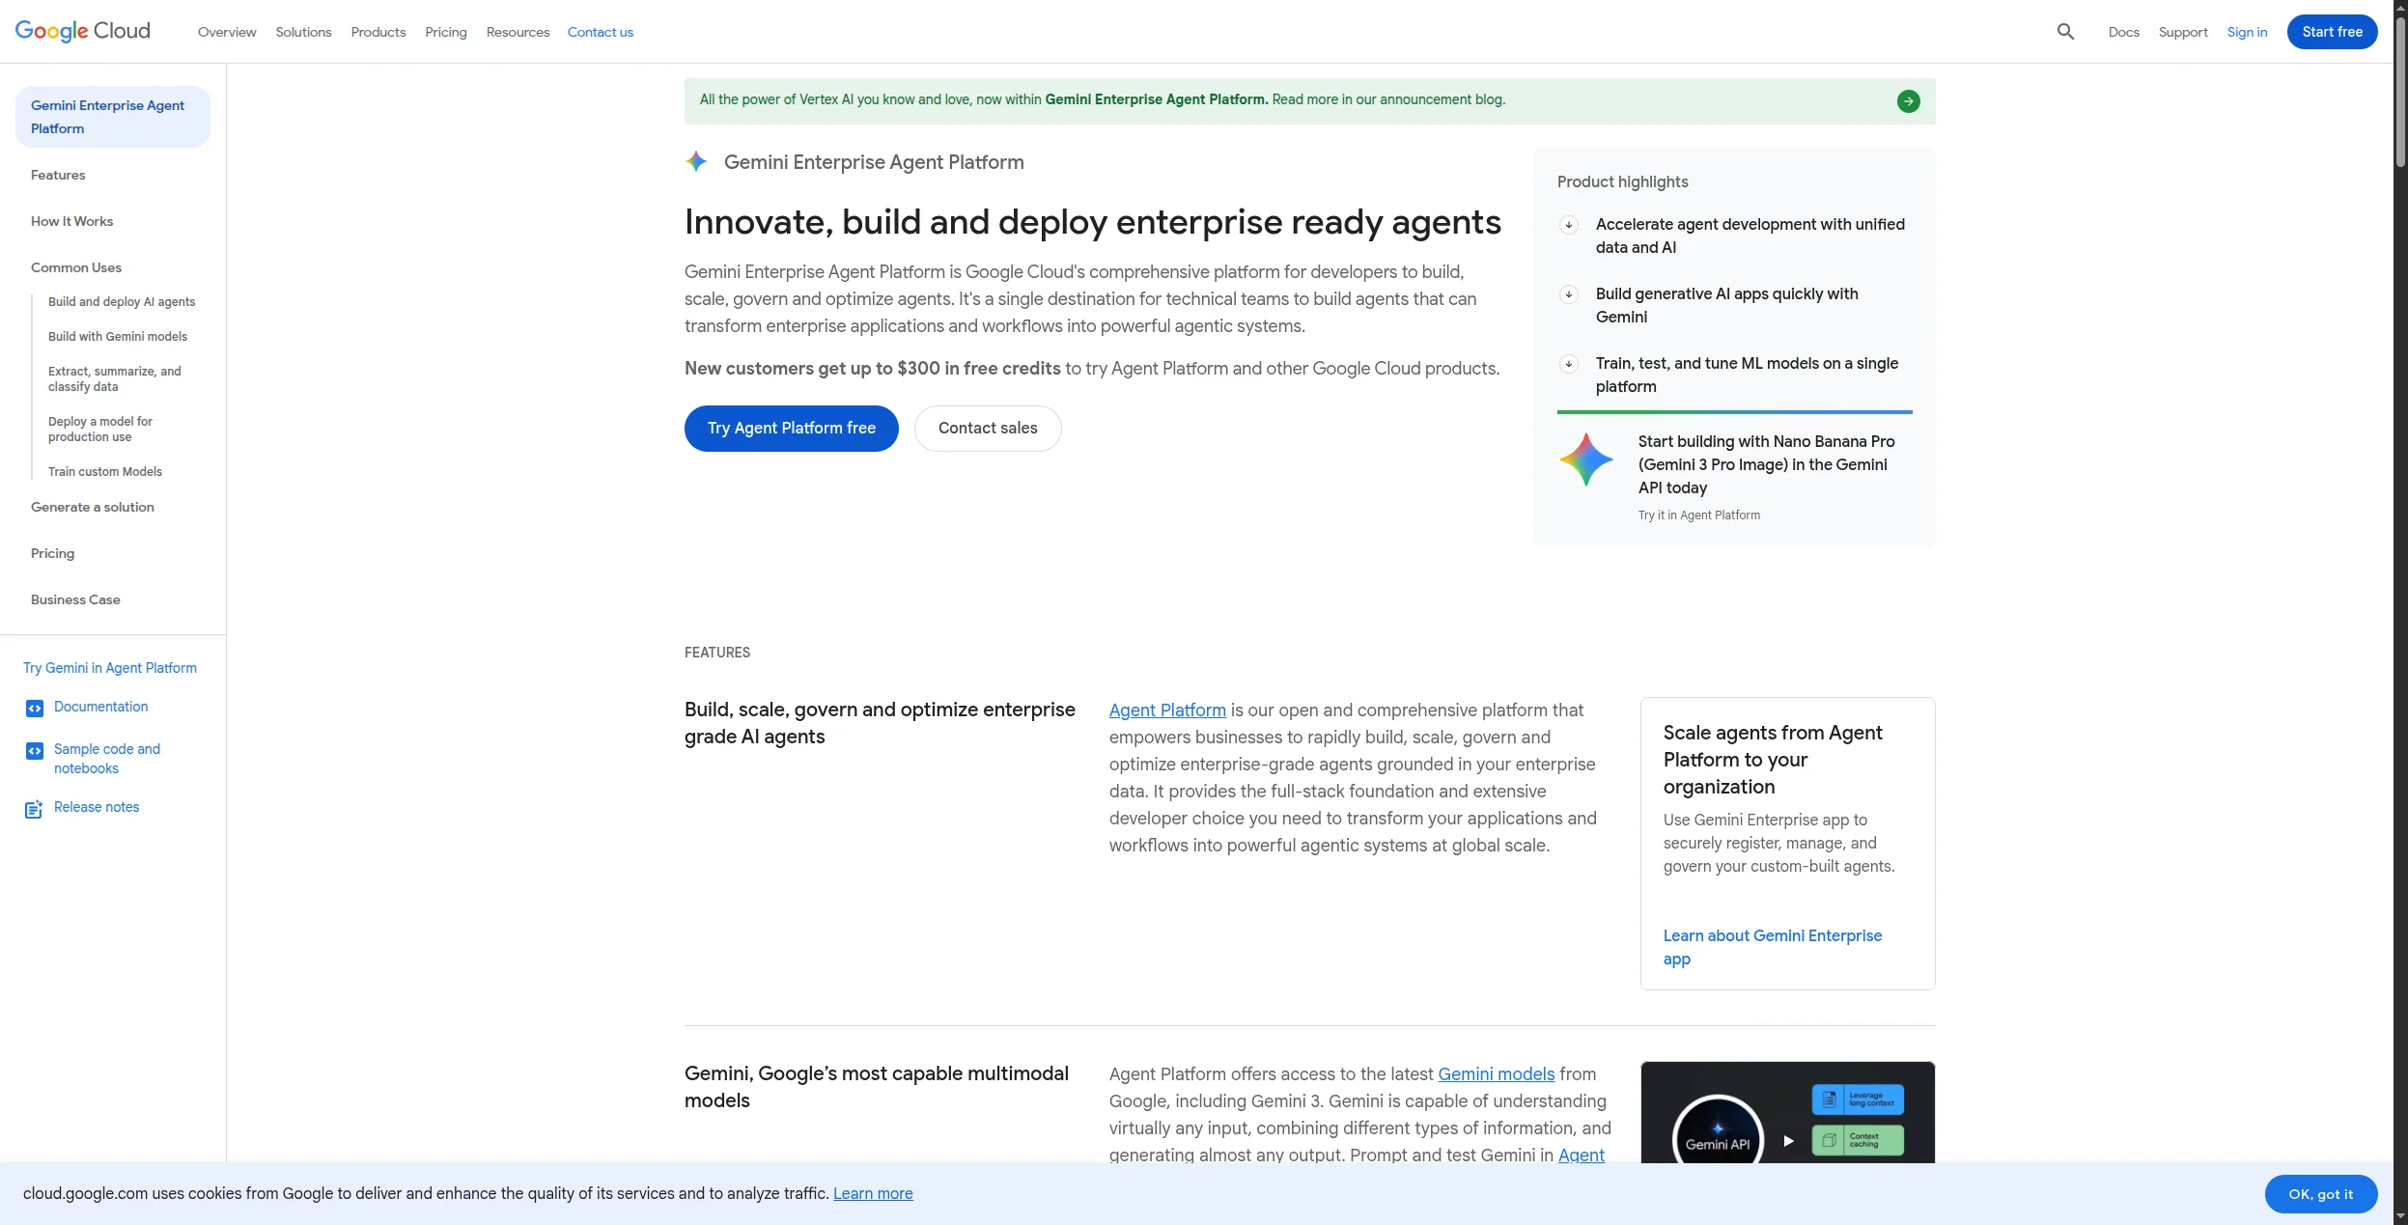
Task: Accept cookies with OK, got it
Action: point(2321,1194)
